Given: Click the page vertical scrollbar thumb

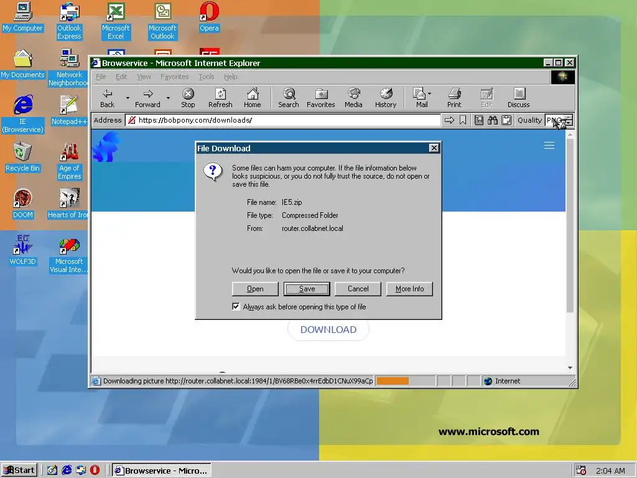Looking at the screenshot, I should [x=570, y=225].
